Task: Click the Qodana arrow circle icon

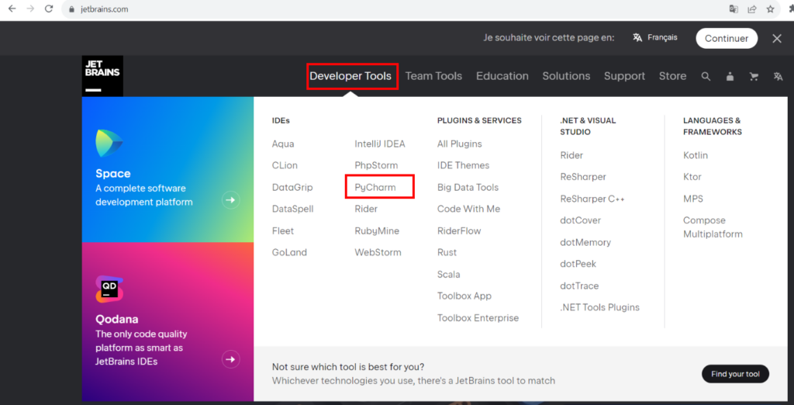Action: click(230, 358)
